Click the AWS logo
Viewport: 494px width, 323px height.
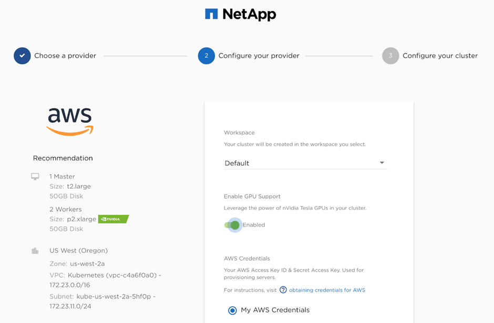click(x=70, y=122)
